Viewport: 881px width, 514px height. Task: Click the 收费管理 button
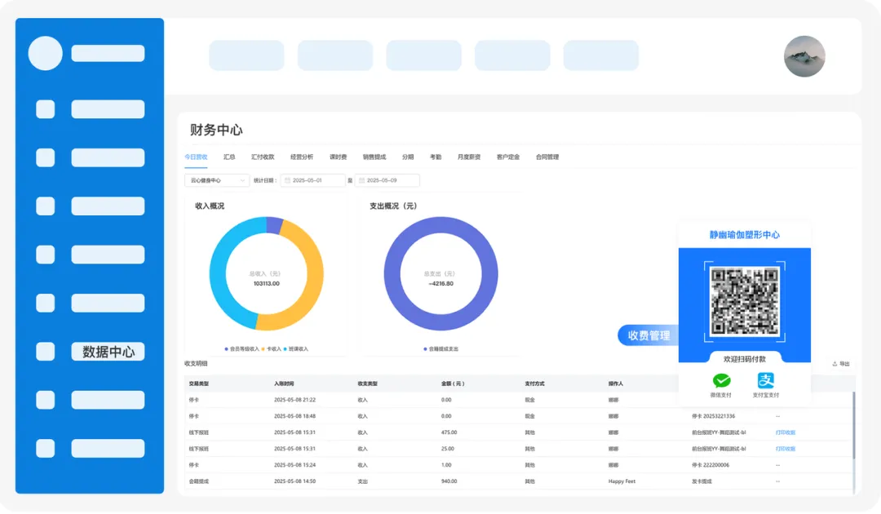point(649,335)
